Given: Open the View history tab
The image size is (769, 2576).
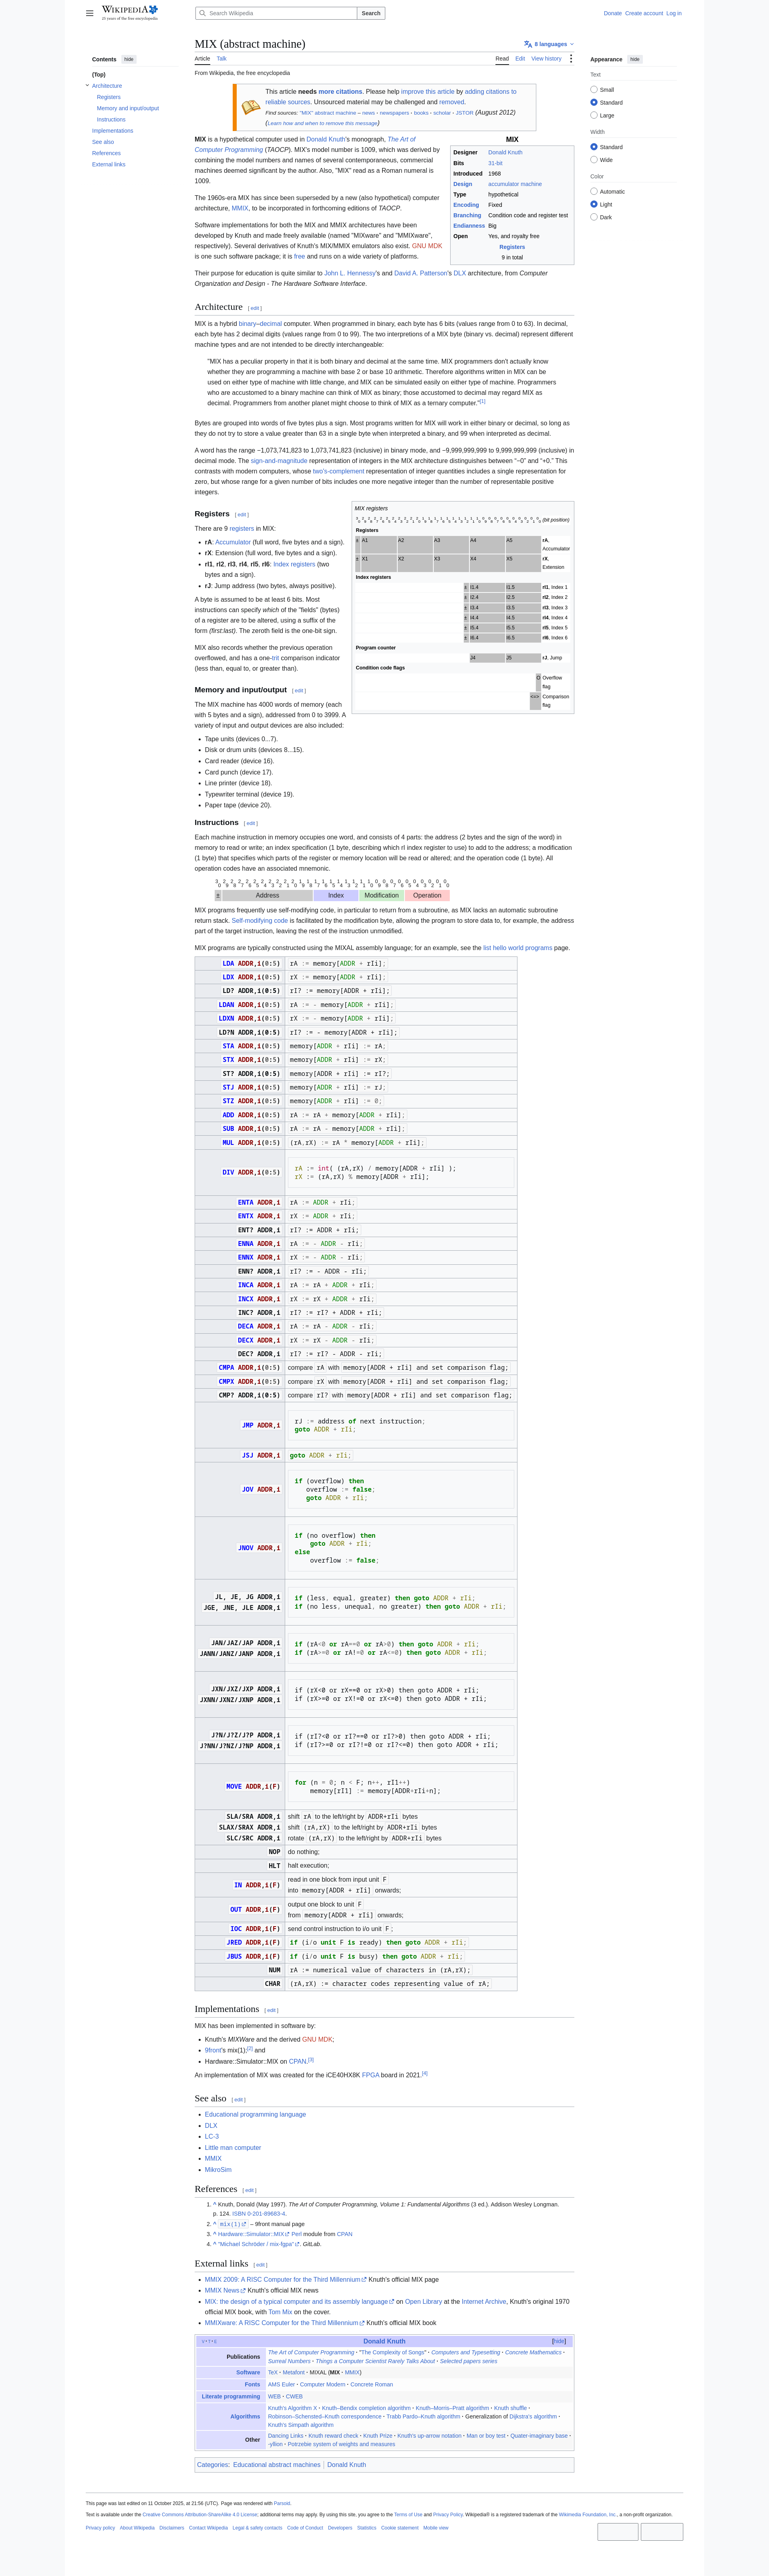Looking at the screenshot, I should click(546, 59).
